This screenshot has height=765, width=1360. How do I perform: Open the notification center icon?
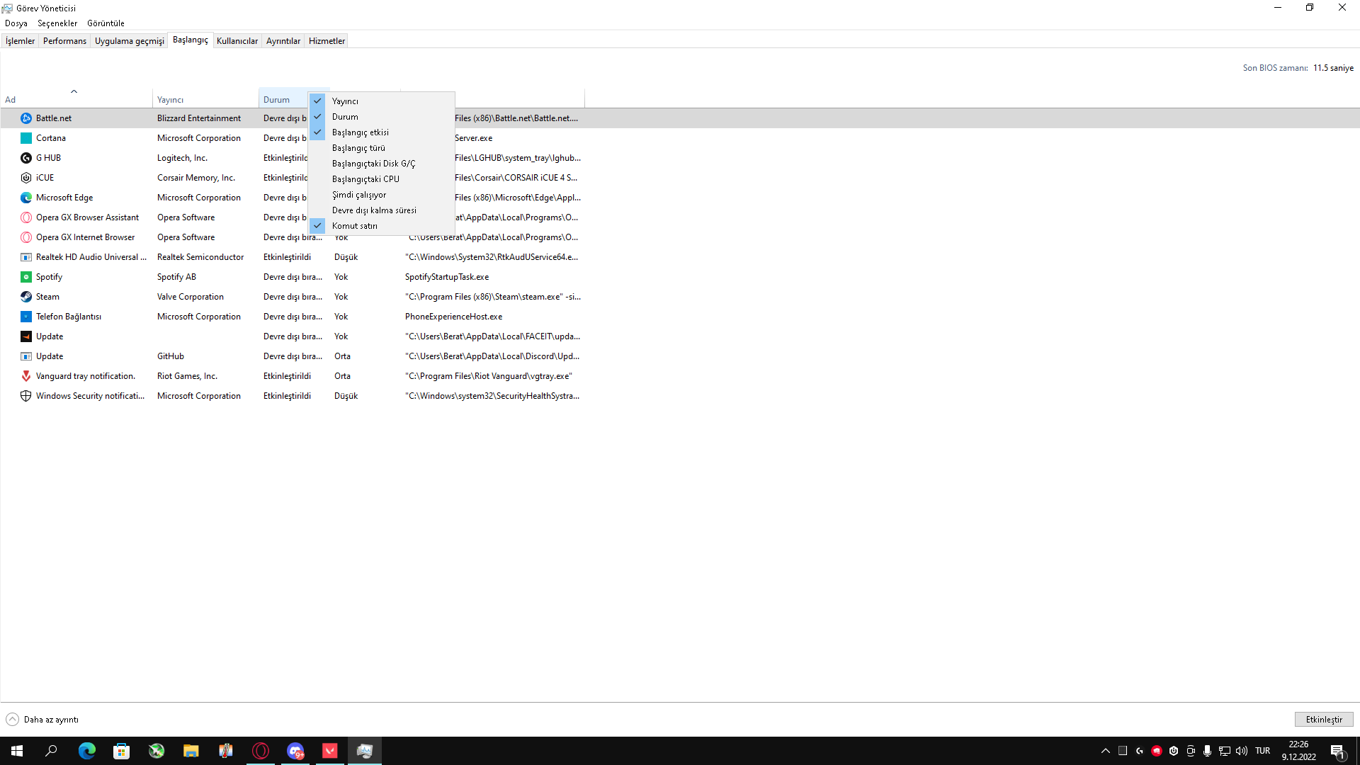(1338, 751)
